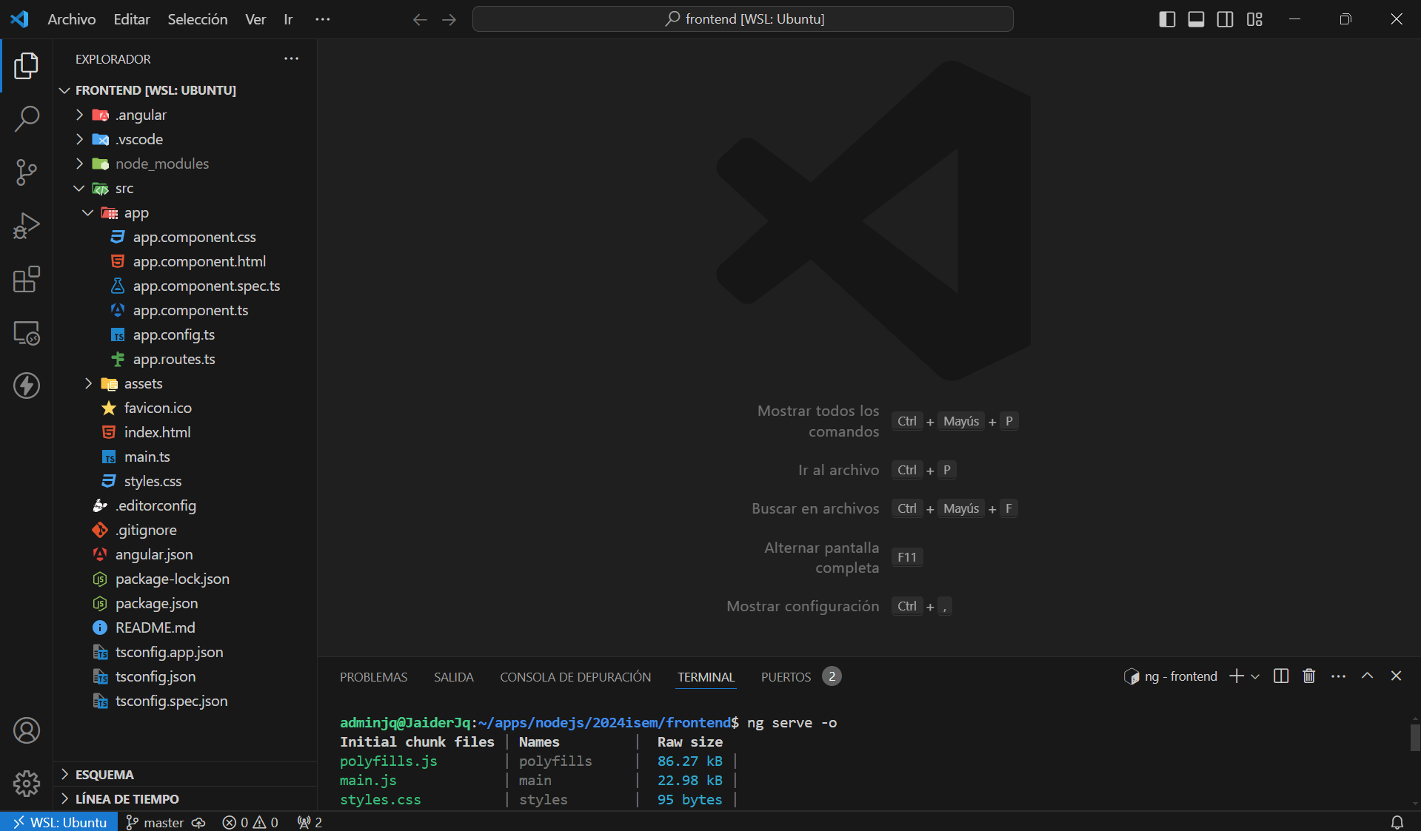Close the bottom panel

click(1396, 676)
